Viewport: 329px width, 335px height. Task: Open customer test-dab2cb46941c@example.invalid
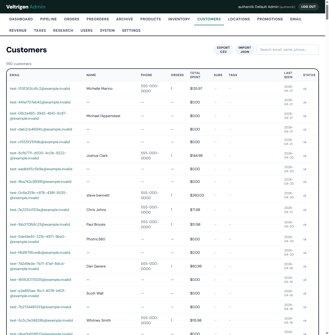click(x=41, y=129)
